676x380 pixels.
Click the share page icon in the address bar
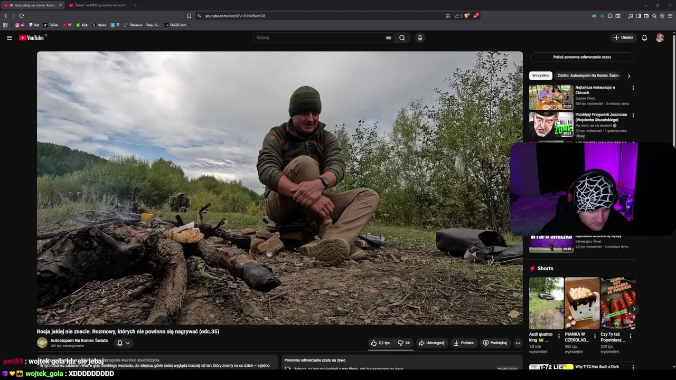coord(457,16)
